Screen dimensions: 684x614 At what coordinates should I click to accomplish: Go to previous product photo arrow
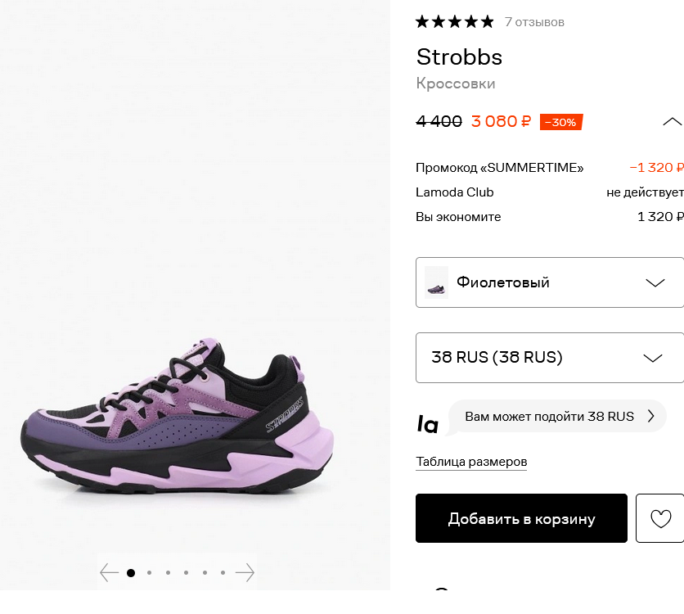(109, 572)
